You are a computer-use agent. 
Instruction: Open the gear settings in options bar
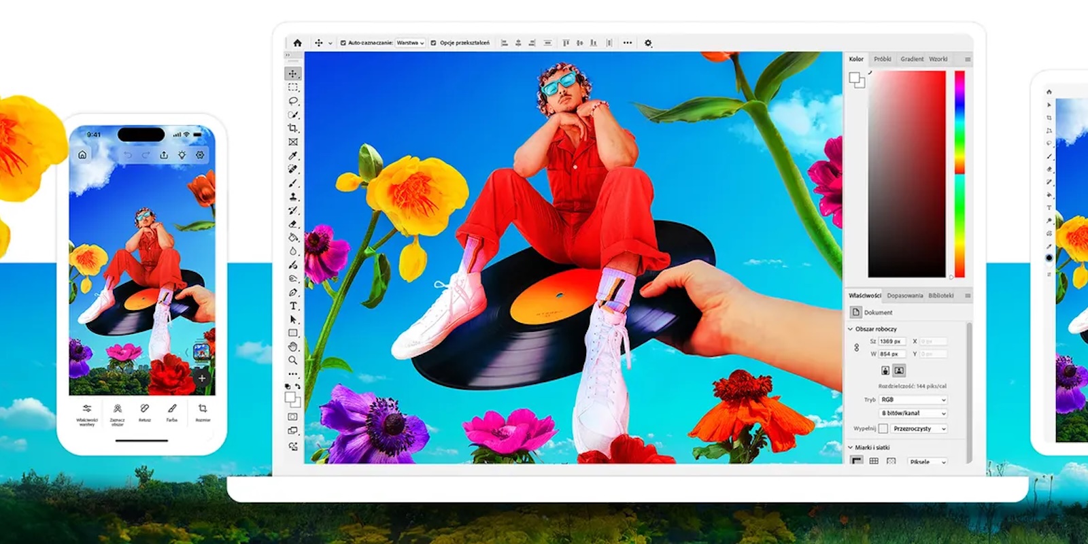[x=648, y=43]
